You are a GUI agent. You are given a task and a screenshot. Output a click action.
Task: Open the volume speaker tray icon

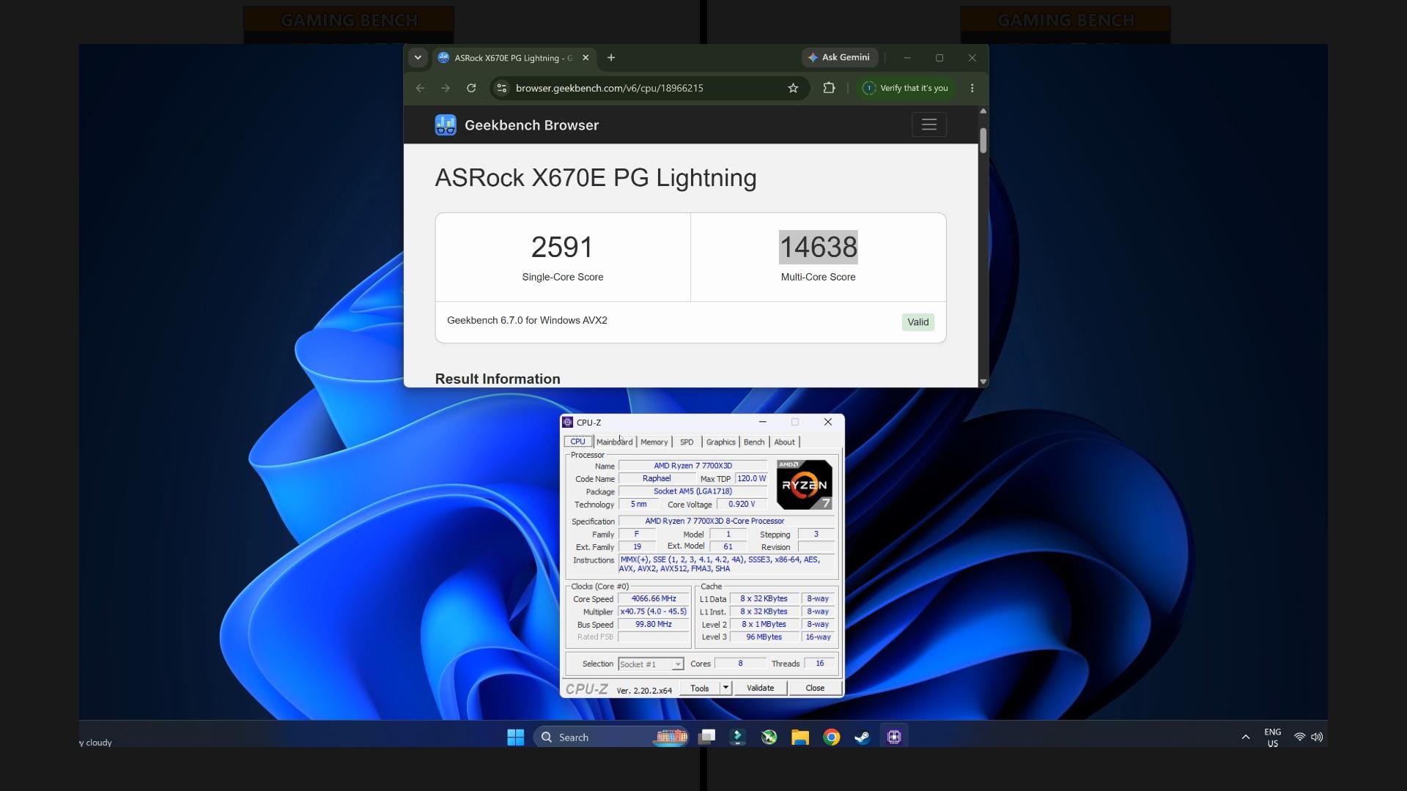click(1317, 738)
